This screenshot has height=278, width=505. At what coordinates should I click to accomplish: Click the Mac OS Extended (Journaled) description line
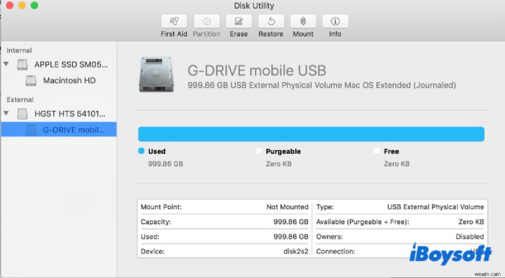tap(321, 85)
